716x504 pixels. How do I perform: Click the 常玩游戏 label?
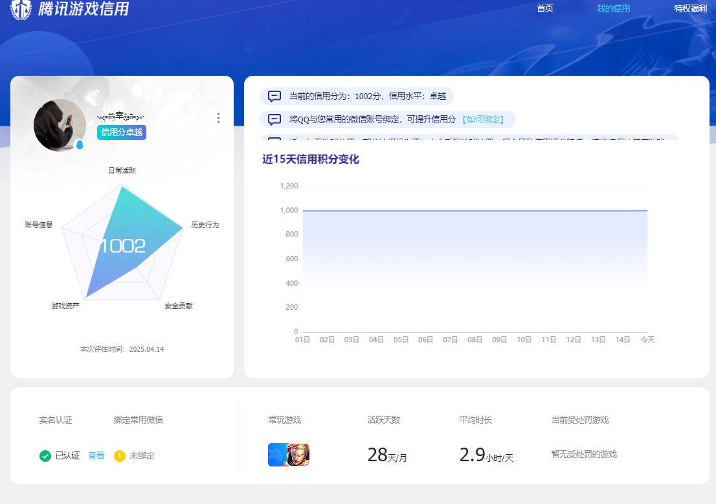pyautogui.click(x=284, y=420)
